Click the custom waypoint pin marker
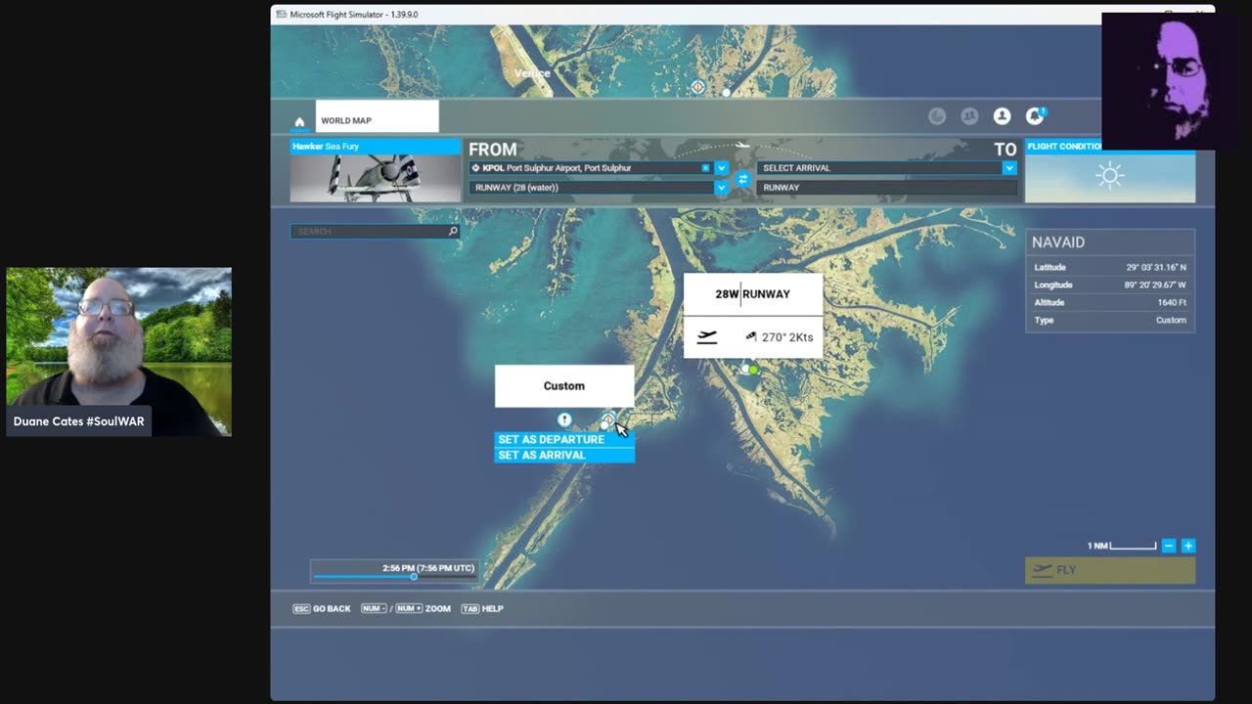Viewport: 1252px width, 704px height. tap(564, 419)
